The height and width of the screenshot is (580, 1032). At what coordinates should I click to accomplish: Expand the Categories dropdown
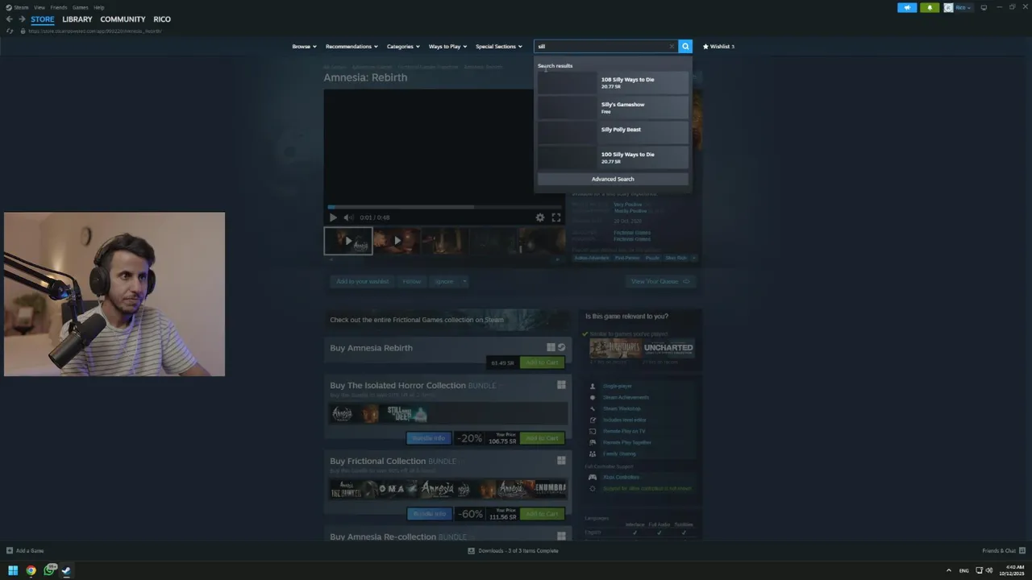coord(403,47)
